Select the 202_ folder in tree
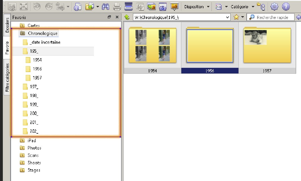301x181 pixels. (x=34, y=131)
